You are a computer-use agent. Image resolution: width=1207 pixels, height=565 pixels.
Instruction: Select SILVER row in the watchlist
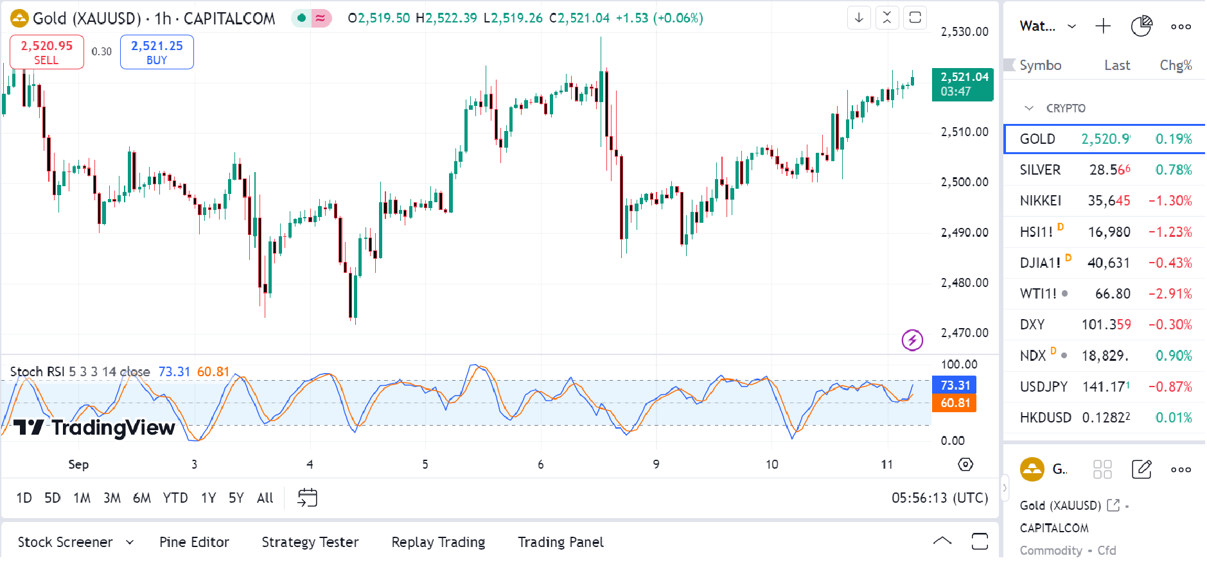tap(1104, 170)
